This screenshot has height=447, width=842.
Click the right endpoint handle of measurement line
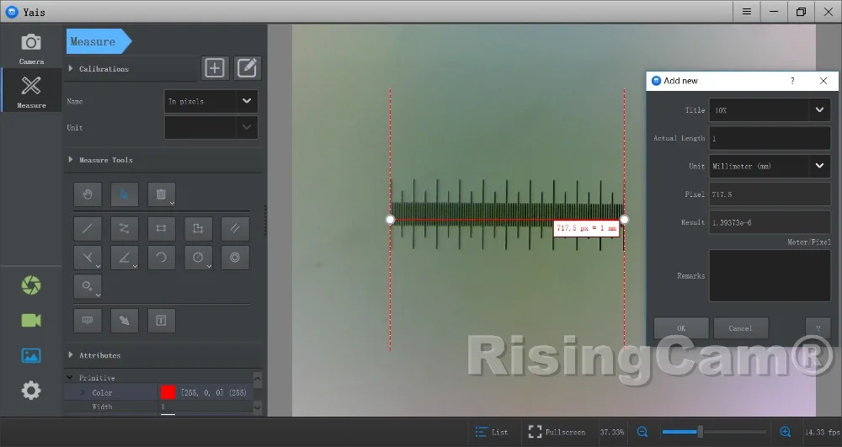[624, 219]
